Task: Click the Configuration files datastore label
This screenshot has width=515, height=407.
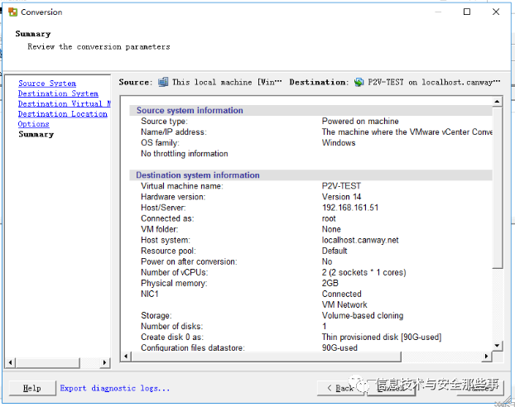Action: coord(193,347)
